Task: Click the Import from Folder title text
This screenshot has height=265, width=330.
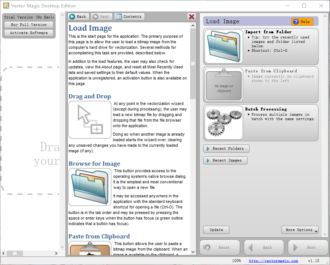Action: pyautogui.click(x=268, y=32)
